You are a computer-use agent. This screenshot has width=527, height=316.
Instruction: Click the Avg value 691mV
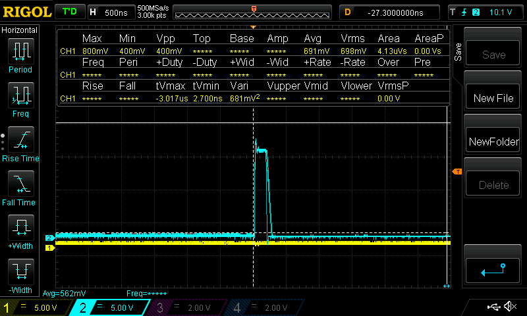point(317,51)
